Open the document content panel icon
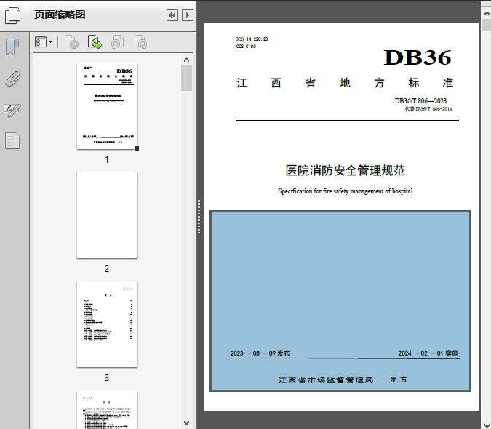 (12, 140)
